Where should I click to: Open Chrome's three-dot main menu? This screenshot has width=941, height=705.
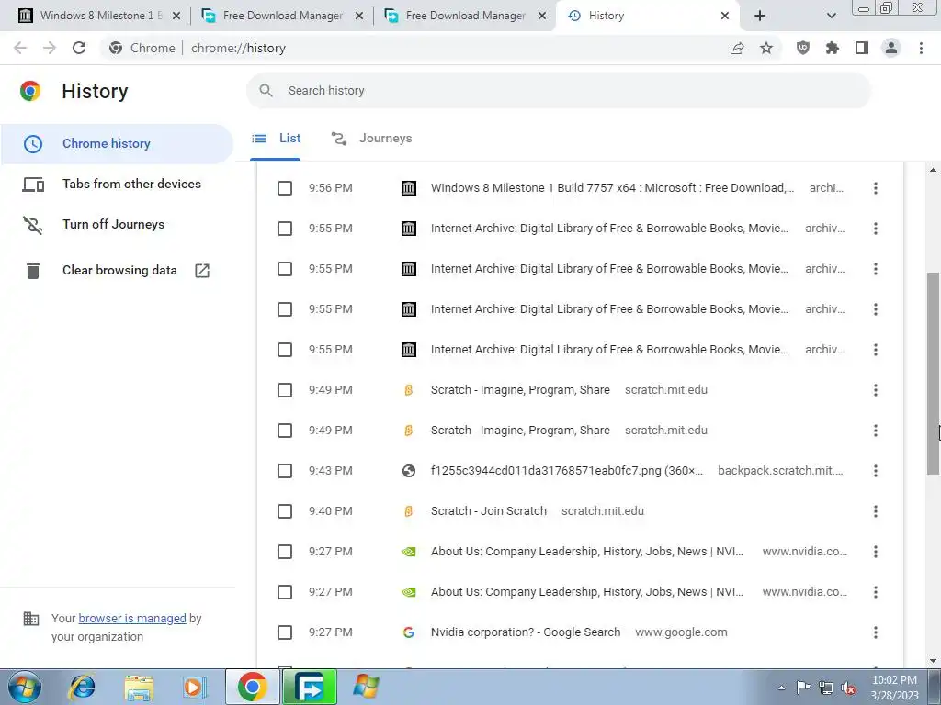pyautogui.click(x=921, y=48)
